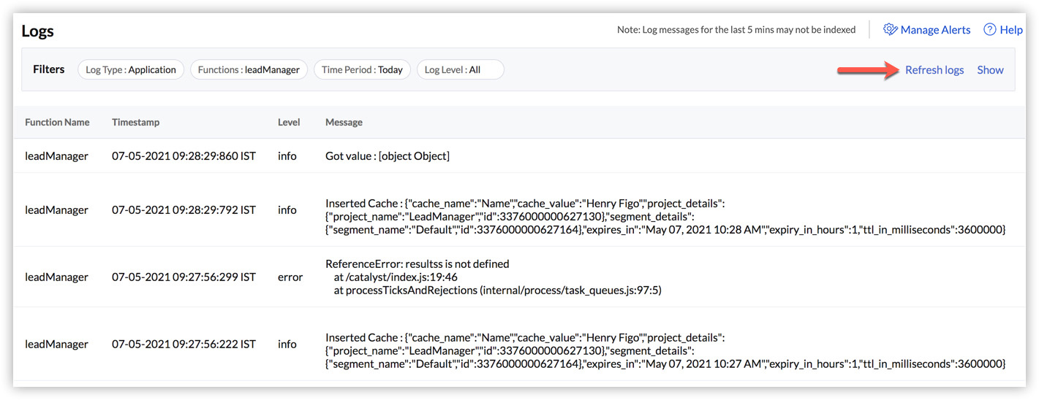Click the Message column header

[x=344, y=123]
